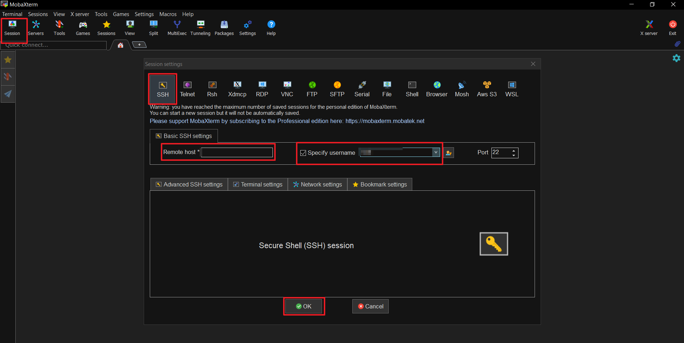The height and width of the screenshot is (343, 684).
Task: Select the RDP session type
Action: tap(262, 89)
